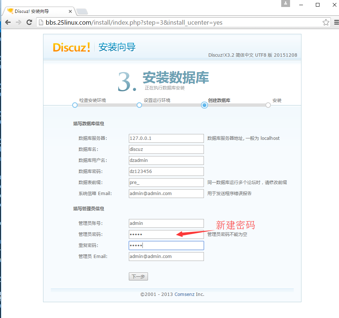
Task: Click the 系统信箱 Email input field
Action: (x=166, y=194)
